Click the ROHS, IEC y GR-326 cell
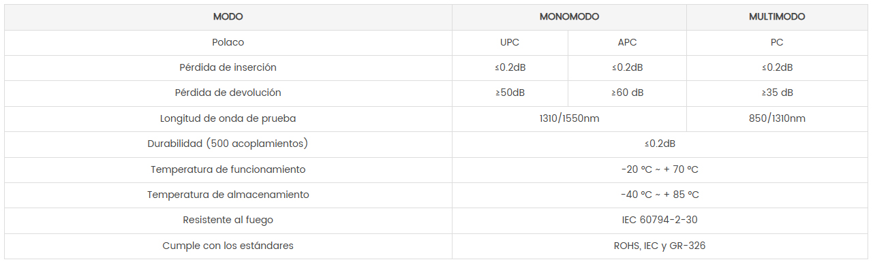 click(660, 246)
